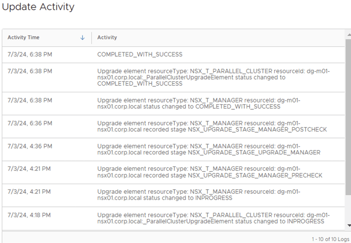Click NSX_T_MANAGER status changed to INPROGRESS entry

click(x=199, y=195)
